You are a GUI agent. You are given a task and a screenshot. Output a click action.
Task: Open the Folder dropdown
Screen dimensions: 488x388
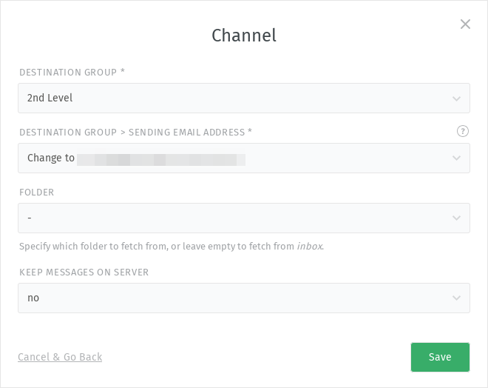coord(244,218)
